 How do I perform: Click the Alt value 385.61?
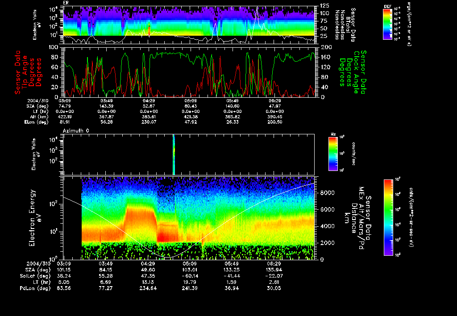coord(148,116)
